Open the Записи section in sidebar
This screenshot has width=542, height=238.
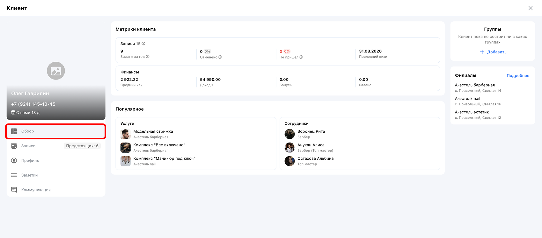point(56,146)
